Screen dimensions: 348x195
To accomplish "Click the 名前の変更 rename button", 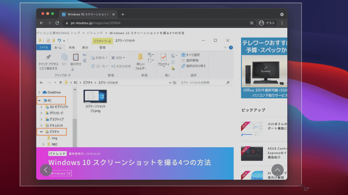I will pyautogui.click(x=121, y=66).
